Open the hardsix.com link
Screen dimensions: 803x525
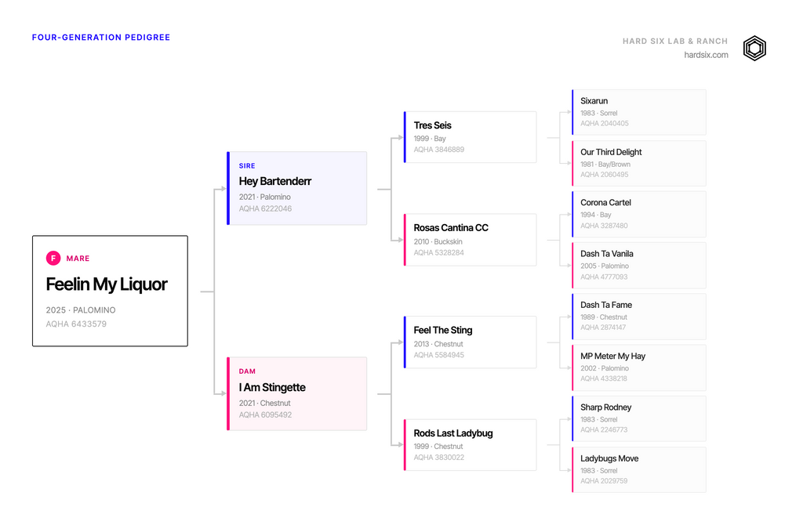(706, 55)
